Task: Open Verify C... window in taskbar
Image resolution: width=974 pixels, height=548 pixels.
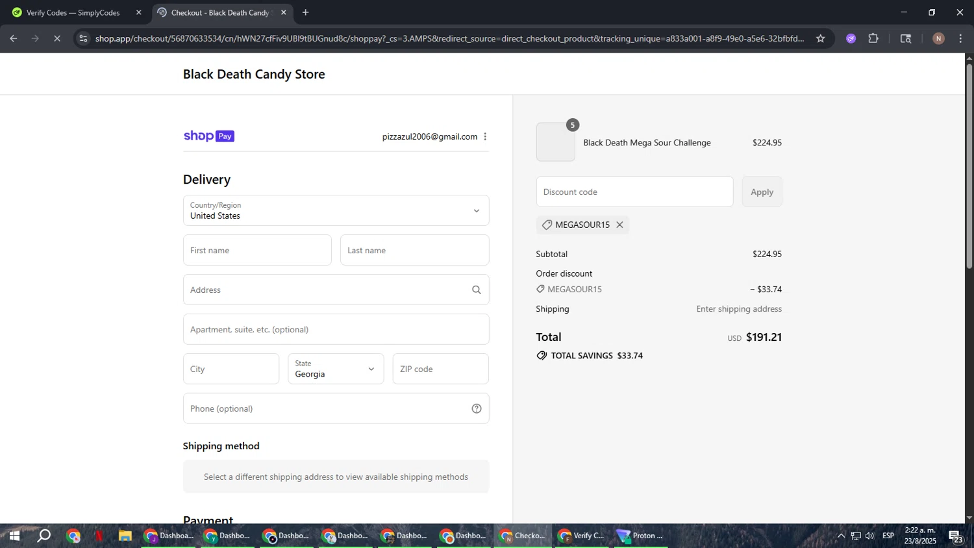Action: point(582,536)
